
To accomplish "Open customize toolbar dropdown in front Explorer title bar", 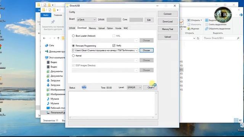I will 58,10.
